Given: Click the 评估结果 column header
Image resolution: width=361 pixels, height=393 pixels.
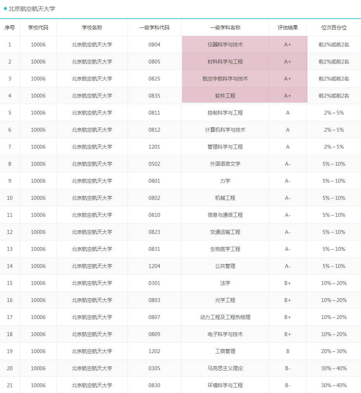Looking at the screenshot, I should click(287, 27).
